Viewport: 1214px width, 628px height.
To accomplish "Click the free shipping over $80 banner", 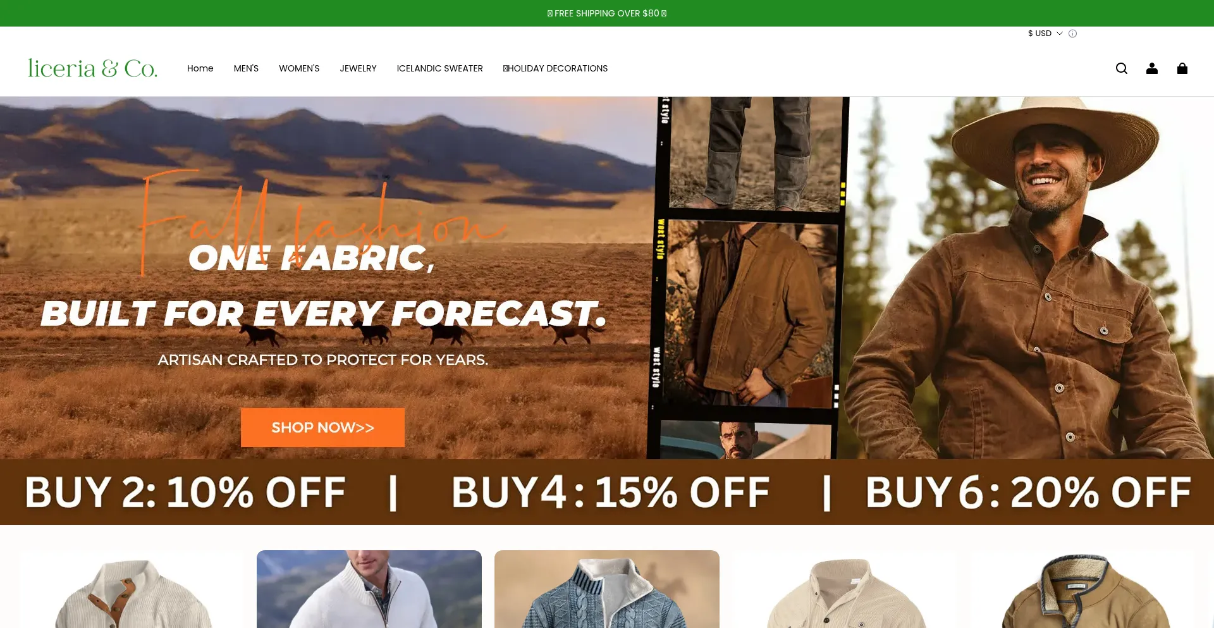I will (607, 13).
